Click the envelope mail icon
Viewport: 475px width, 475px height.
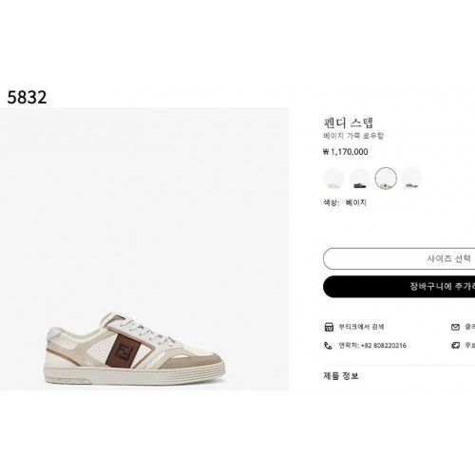point(455,327)
